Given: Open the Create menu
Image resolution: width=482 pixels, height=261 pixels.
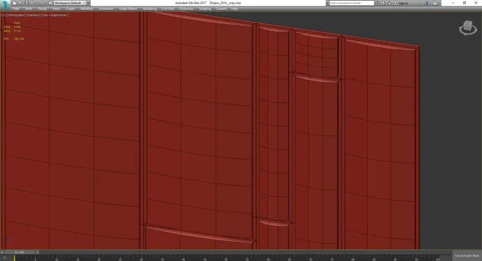Looking at the screenshot, I should click(70, 9).
